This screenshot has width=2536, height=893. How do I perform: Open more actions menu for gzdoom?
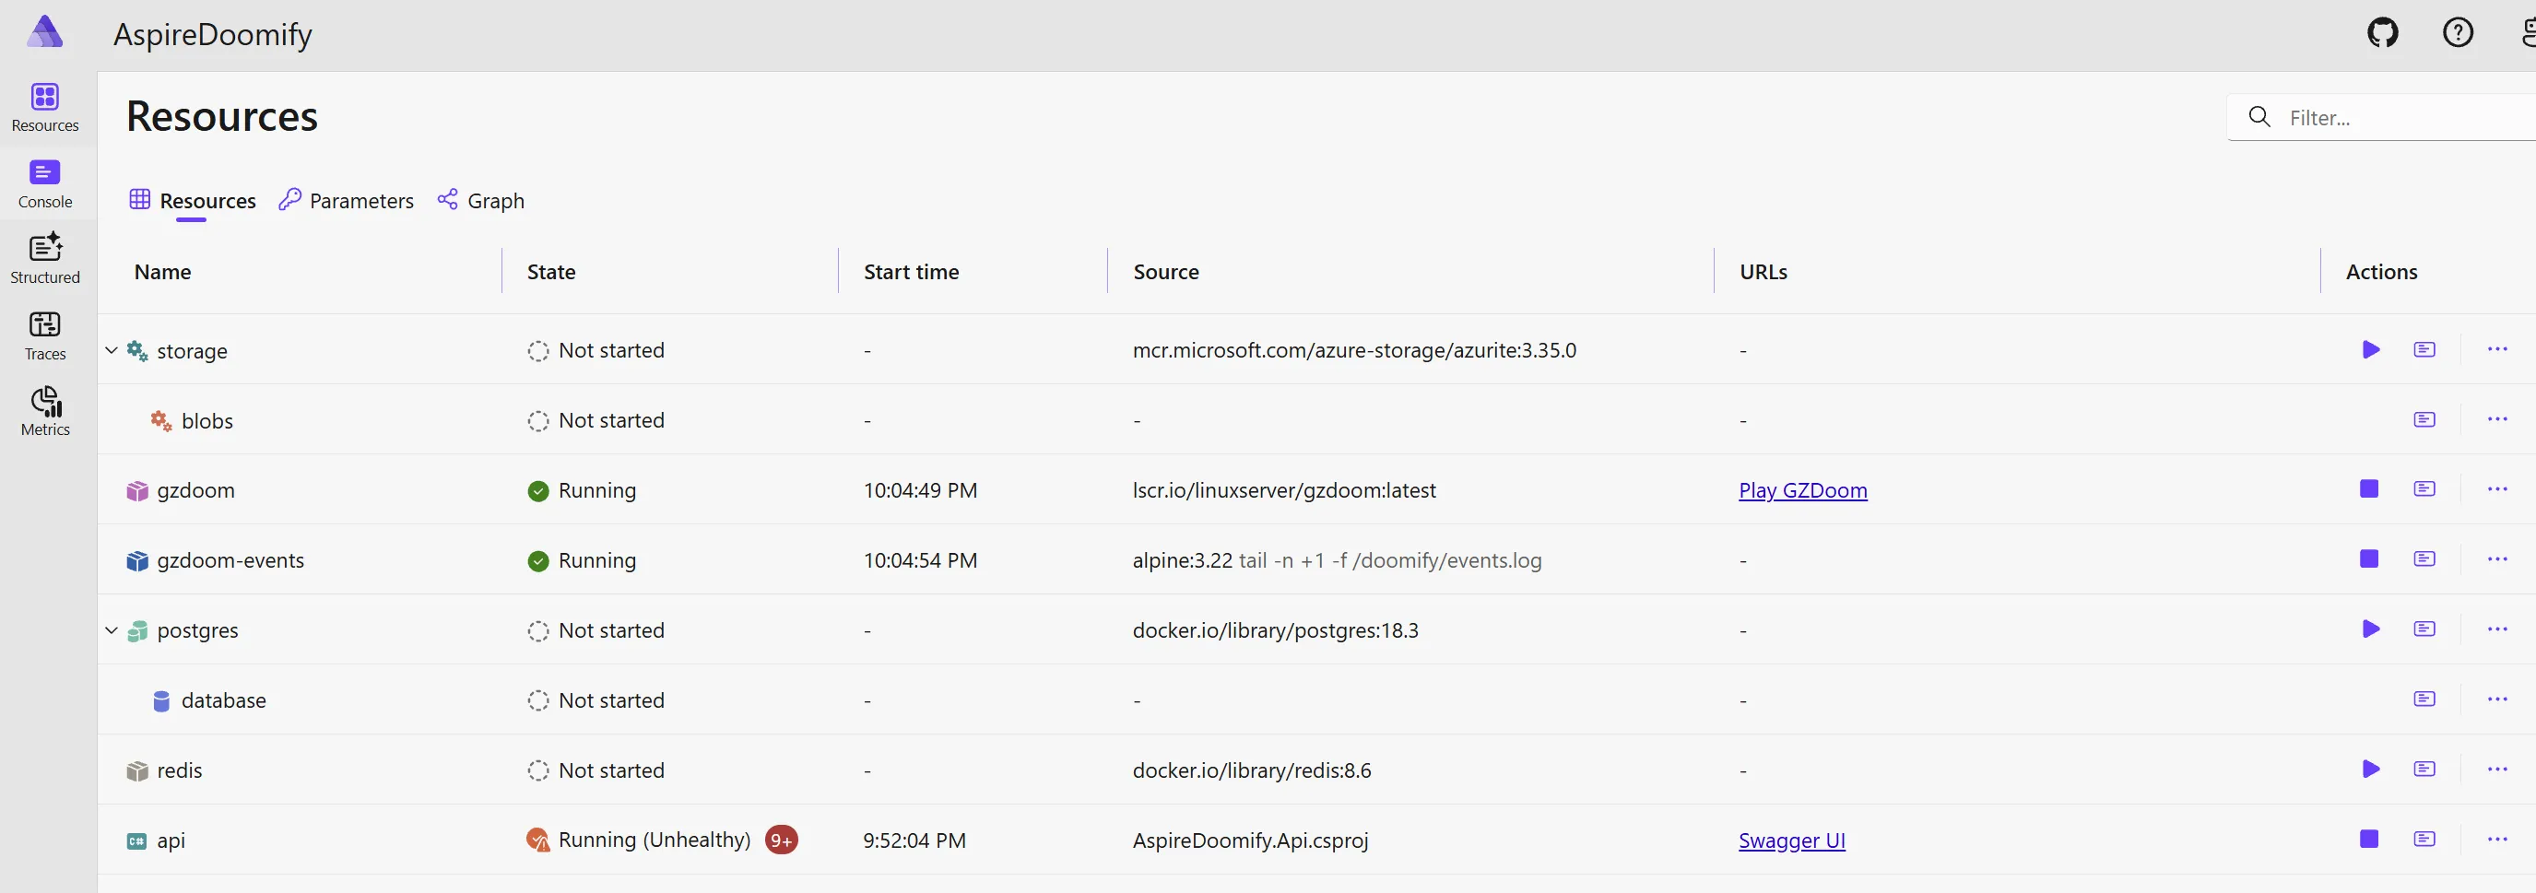point(2497,489)
